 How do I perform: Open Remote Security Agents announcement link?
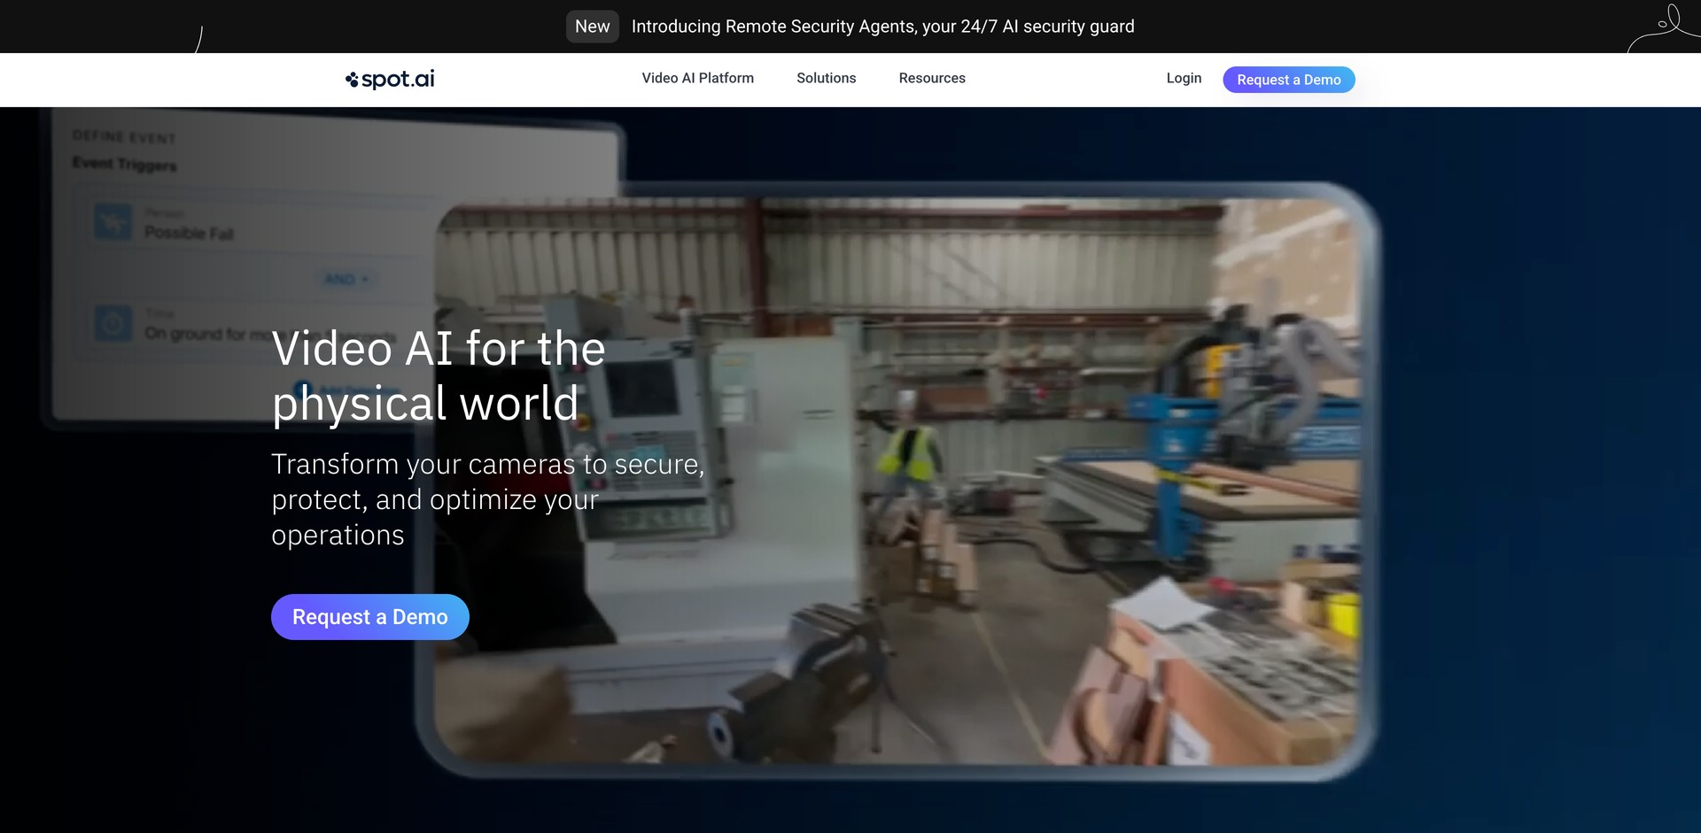(882, 27)
